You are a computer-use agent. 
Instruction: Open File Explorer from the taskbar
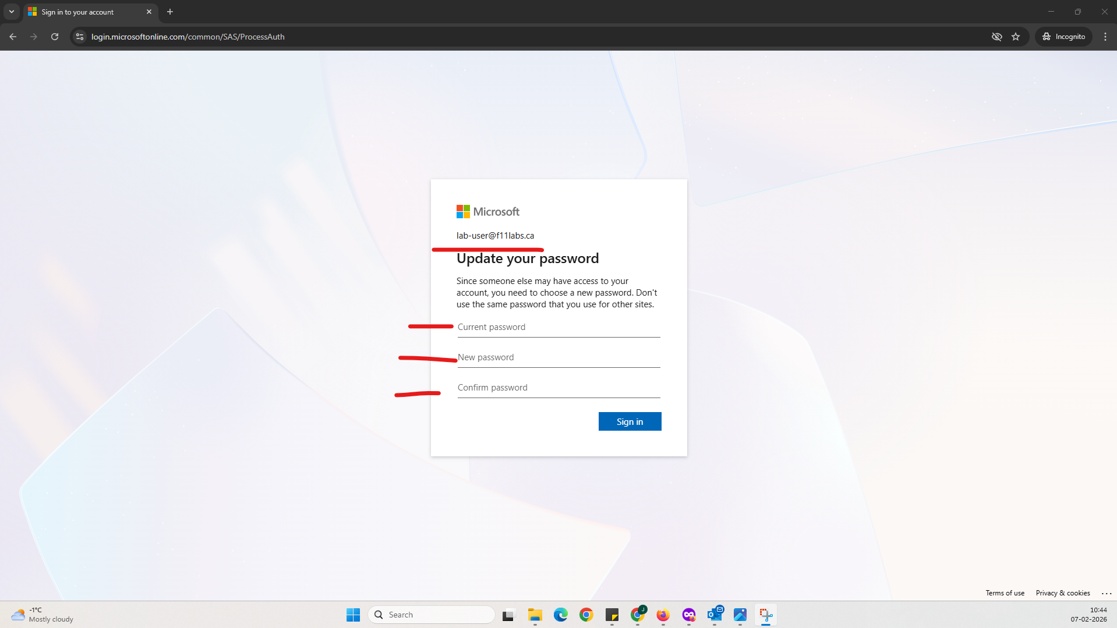[x=535, y=615]
